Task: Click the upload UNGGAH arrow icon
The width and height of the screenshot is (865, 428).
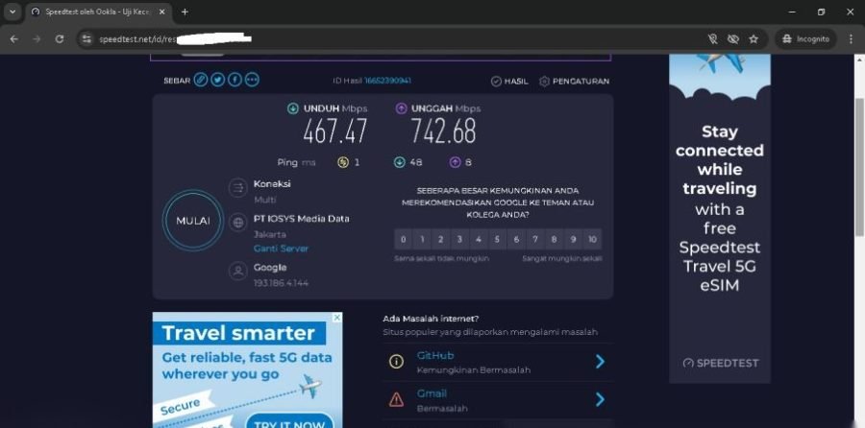Action: (401, 108)
